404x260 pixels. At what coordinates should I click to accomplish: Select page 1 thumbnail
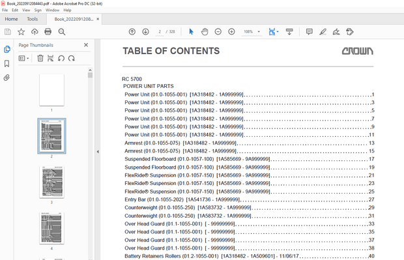pyautogui.click(x=51, y=90)
